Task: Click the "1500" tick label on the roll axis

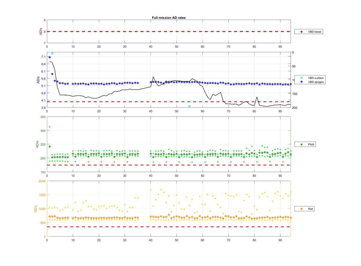Action: 42,195
